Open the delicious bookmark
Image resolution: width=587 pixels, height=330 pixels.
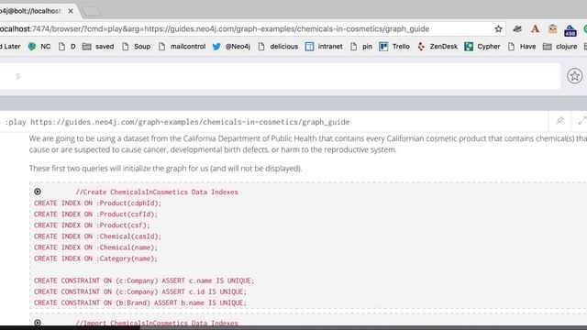click(x=278, y=47)
